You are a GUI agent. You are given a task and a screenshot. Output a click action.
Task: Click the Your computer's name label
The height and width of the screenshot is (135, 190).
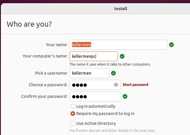pyautogui.click(x=45, y=56)
